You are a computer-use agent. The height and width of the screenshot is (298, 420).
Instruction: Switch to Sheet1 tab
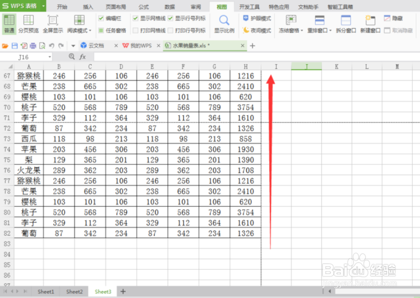pos(46,292)
